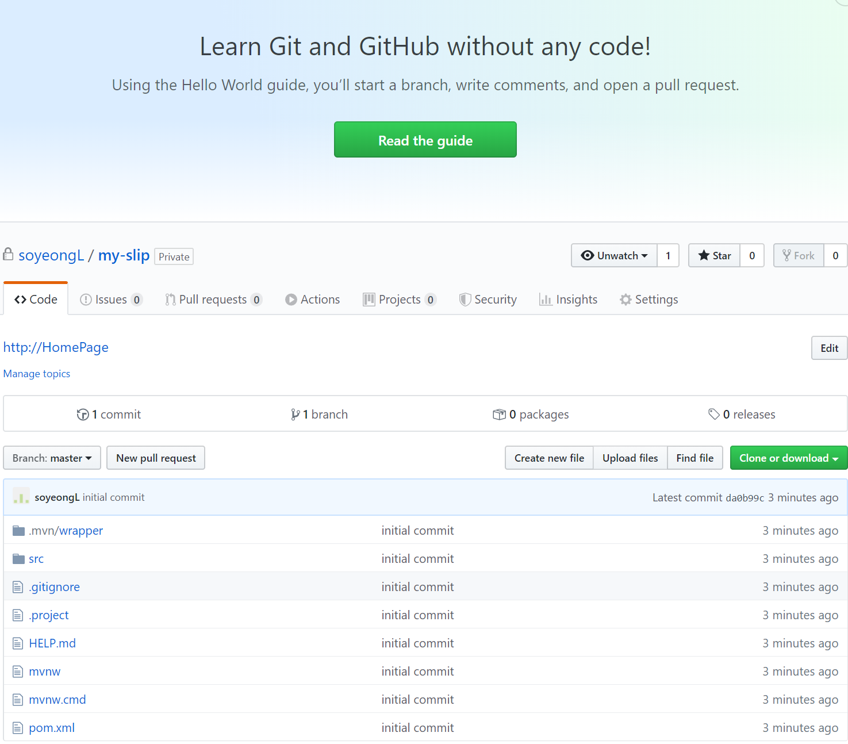Image resolution: width=848 pixels, height=744 pixels.
Task: View the 0 packages link
Action: [x=531, y=415]
